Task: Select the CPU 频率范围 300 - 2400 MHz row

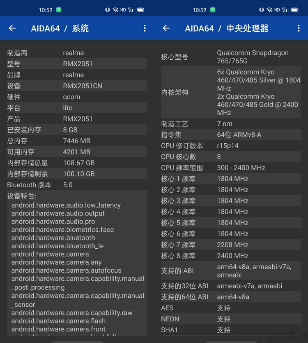Action: pyautogui.click(x=231, y=168)
